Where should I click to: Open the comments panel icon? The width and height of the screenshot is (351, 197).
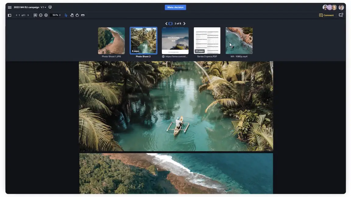341,15
